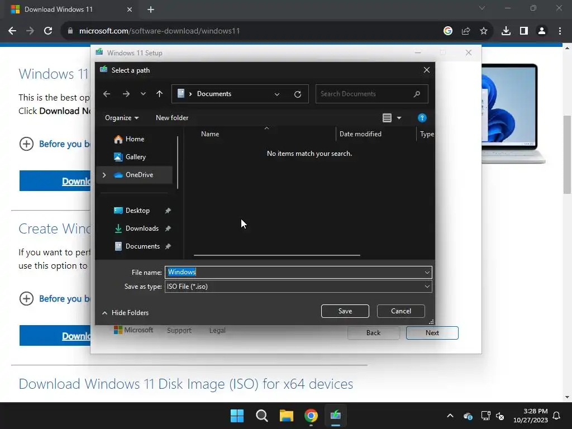Expand the lower Before you begin section
The image size is (572, 429).
click(26, 298)
